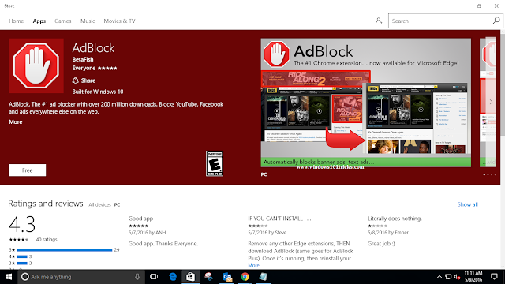This screenshot has height=284, width=505.
Task: Click Show all reviews link
Action: click(x=467, y=204)
